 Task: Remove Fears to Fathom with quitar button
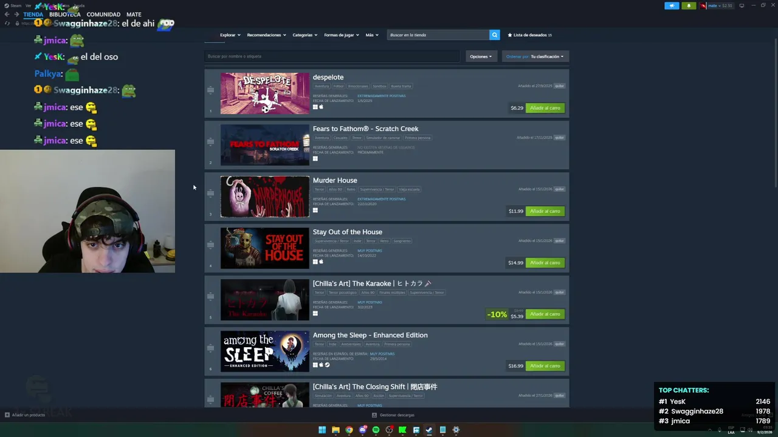click(x=560, y=138)
